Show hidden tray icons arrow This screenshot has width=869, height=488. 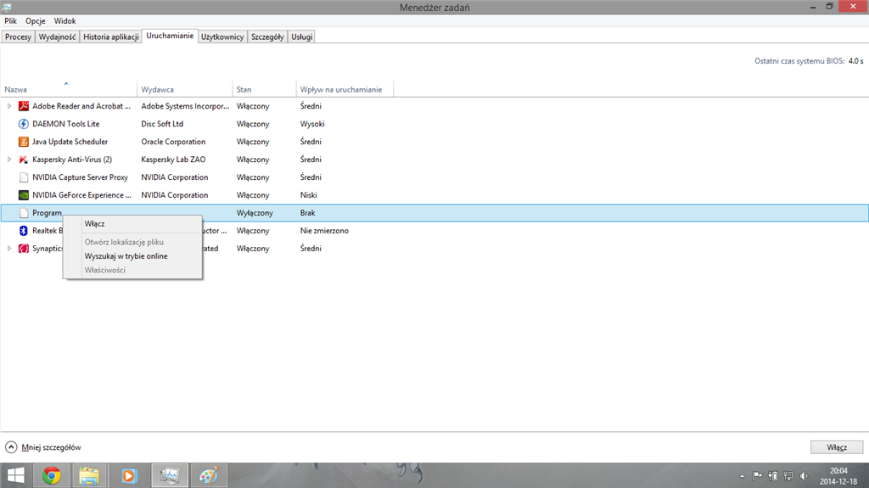click(742, 476)
